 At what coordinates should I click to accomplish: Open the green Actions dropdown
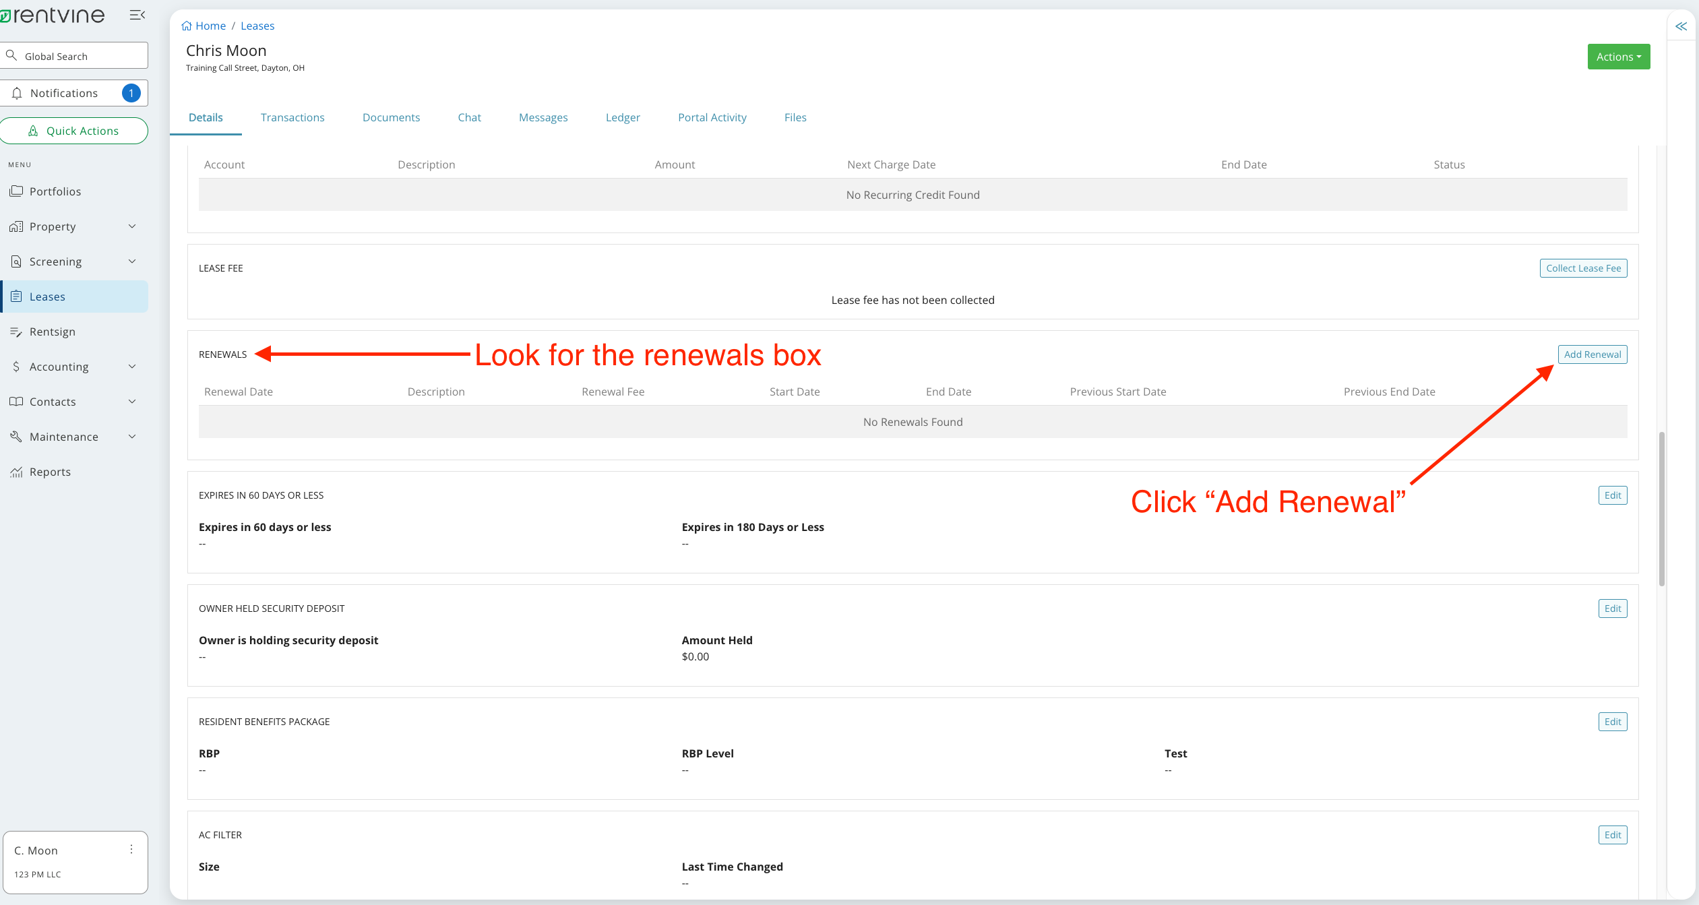click(x=1618, y=57)
